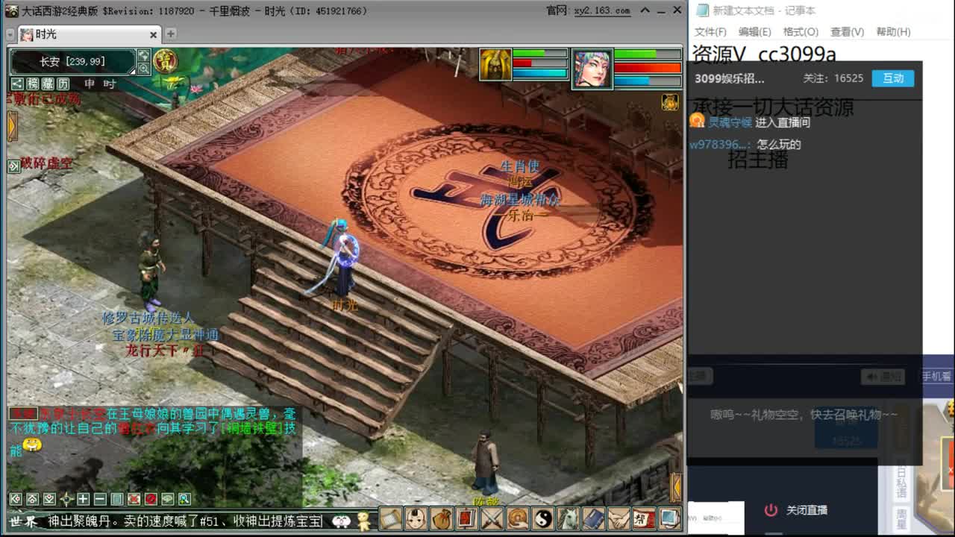This screenshot has height=537, width=955.
Task: Open Notepad 文件(F) menu
Action: (710, 32)
